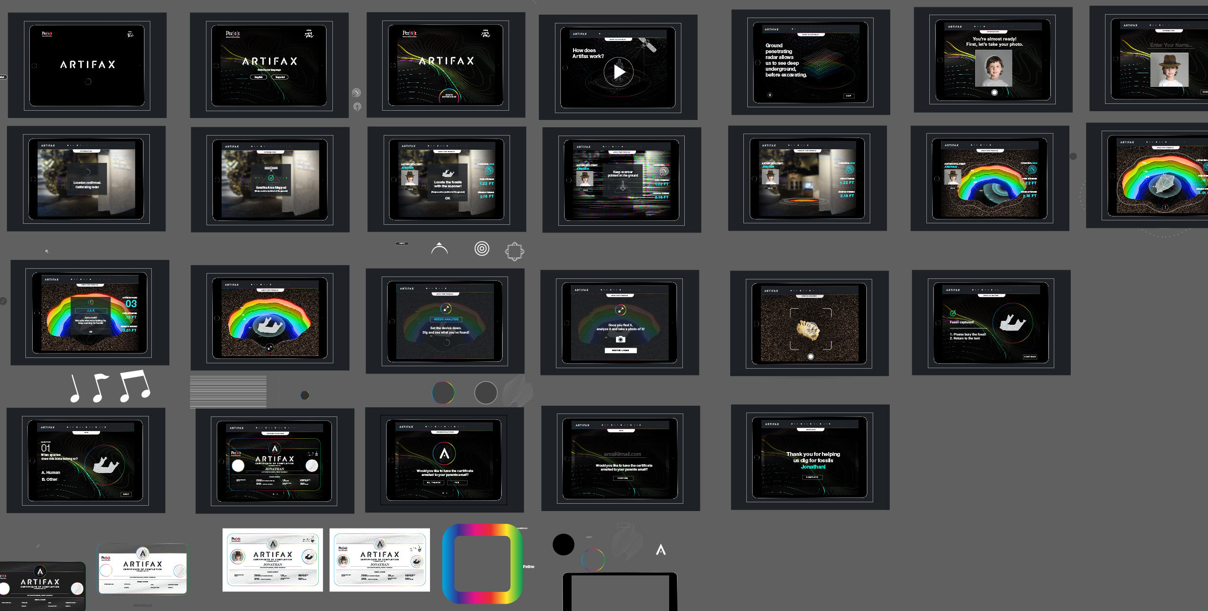Image resolution: width=1208 pixels, height=611 pixels.
Task: Select answer "B. Other"
Action: point(49,479)
